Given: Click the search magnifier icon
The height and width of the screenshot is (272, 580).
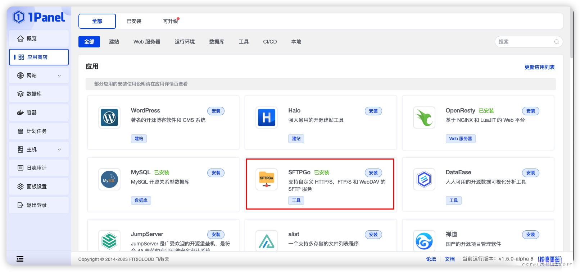Looking at the screenshot, I should click(x=556, y=42).
